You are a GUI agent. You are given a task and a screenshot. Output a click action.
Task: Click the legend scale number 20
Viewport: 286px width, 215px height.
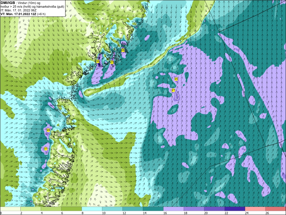206,213
